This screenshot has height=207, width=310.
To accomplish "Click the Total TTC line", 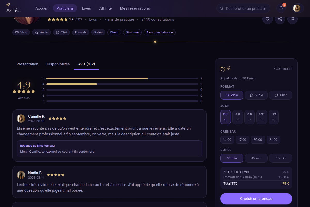I will [x=256, y=184].
